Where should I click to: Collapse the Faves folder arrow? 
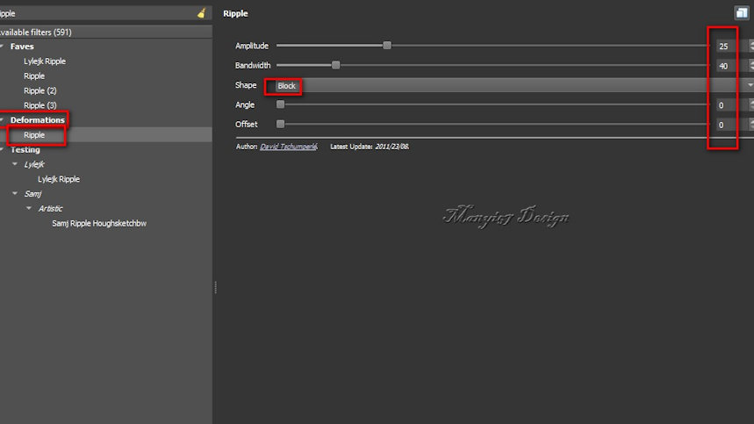(3, 47)
